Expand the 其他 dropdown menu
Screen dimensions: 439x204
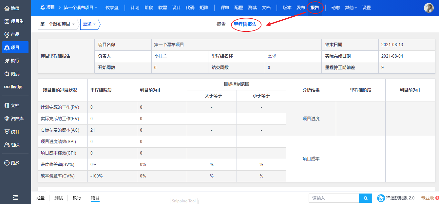351,8
